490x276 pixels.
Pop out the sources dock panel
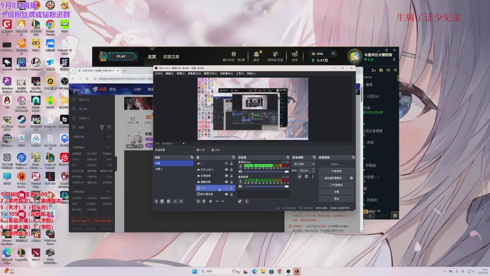(x=233, y=158)
